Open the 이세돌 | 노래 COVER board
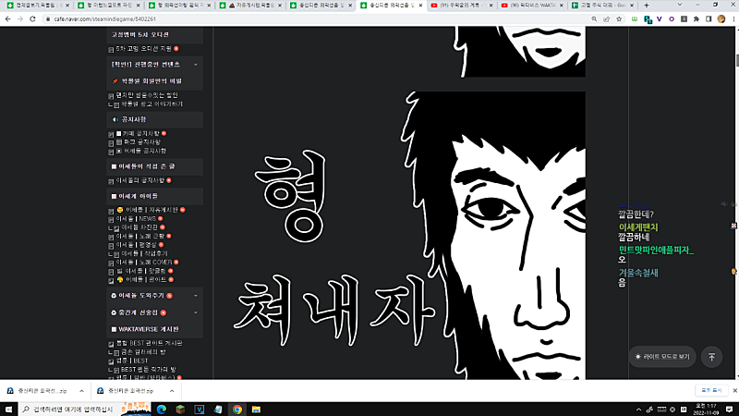Image resolution: width=739 pixels, height=416 pixels. (144, 263)
